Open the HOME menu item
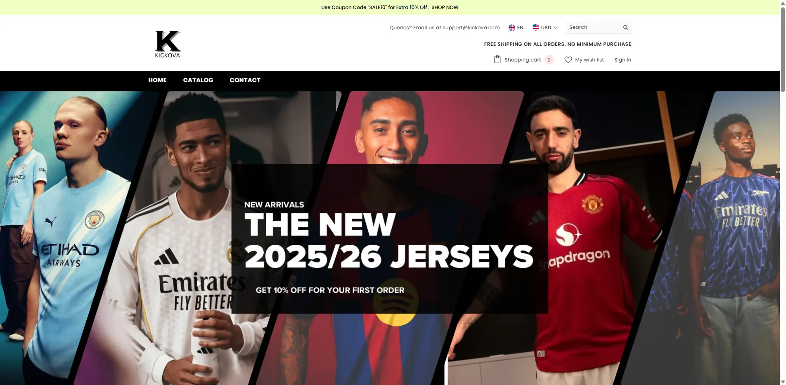This screenshot has height=385, width=786. point(157,80)
